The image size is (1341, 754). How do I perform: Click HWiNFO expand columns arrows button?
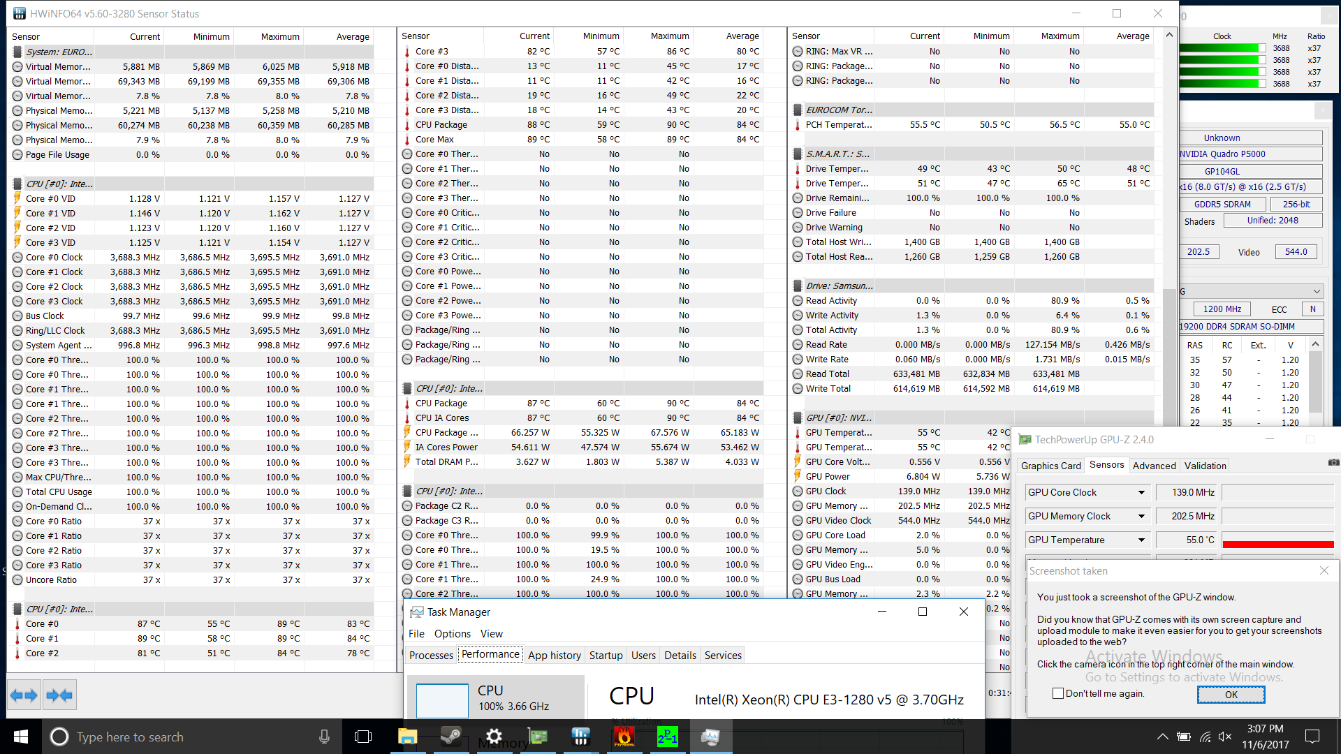(x=24, y=695)
